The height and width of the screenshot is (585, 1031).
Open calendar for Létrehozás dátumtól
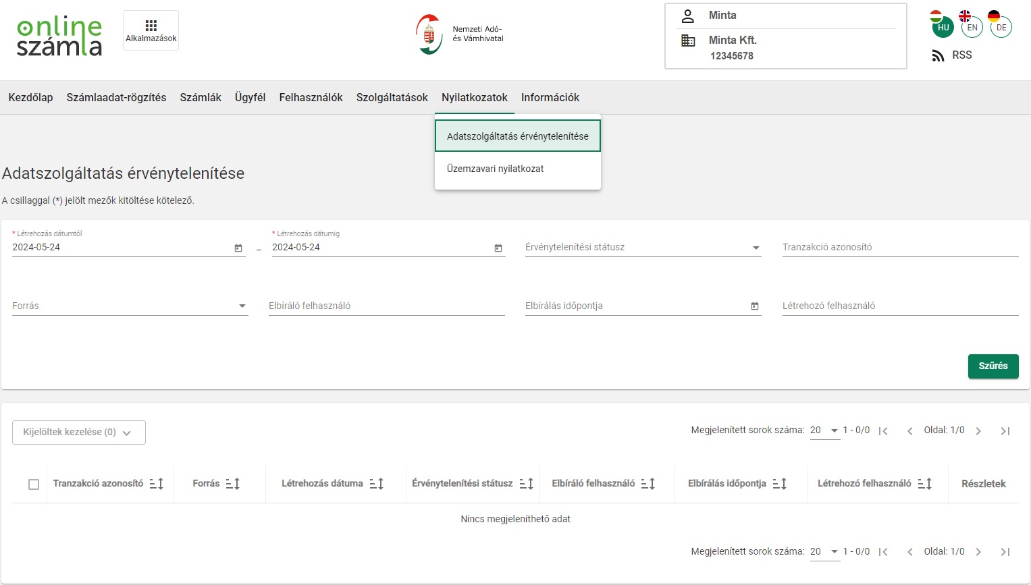[x=238, y=248]
